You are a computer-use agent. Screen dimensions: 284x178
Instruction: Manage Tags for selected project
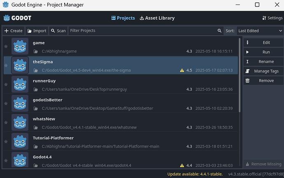(263, 71)
